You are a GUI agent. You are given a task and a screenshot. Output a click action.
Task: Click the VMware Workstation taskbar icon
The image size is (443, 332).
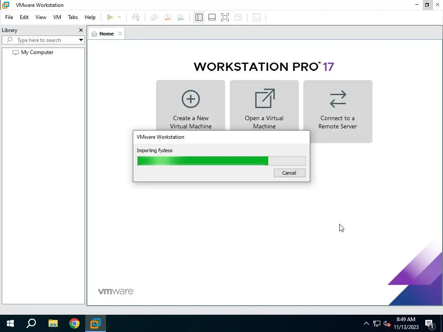(96, 323)
